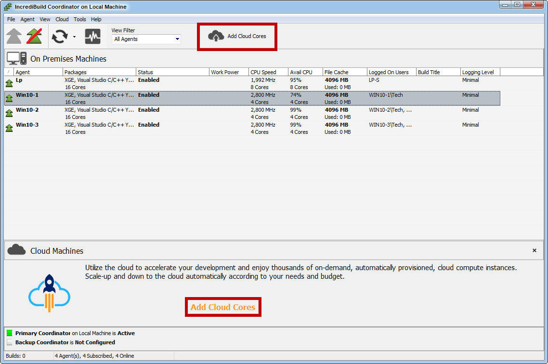Sort by the Agent column header
The height and width of the screenshot is (364, 548).
(38, 72)
